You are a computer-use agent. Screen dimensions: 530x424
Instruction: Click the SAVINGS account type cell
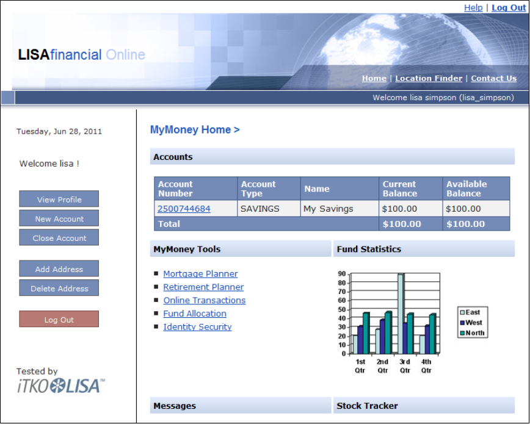click(x=269, y=209)
